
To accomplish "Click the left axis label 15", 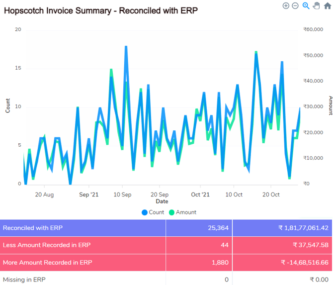I will 18,68.
